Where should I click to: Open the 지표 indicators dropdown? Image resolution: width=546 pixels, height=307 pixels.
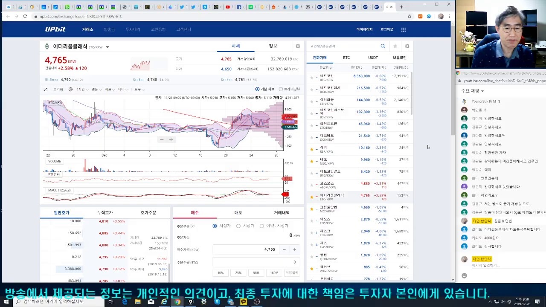tap(109, 89)
